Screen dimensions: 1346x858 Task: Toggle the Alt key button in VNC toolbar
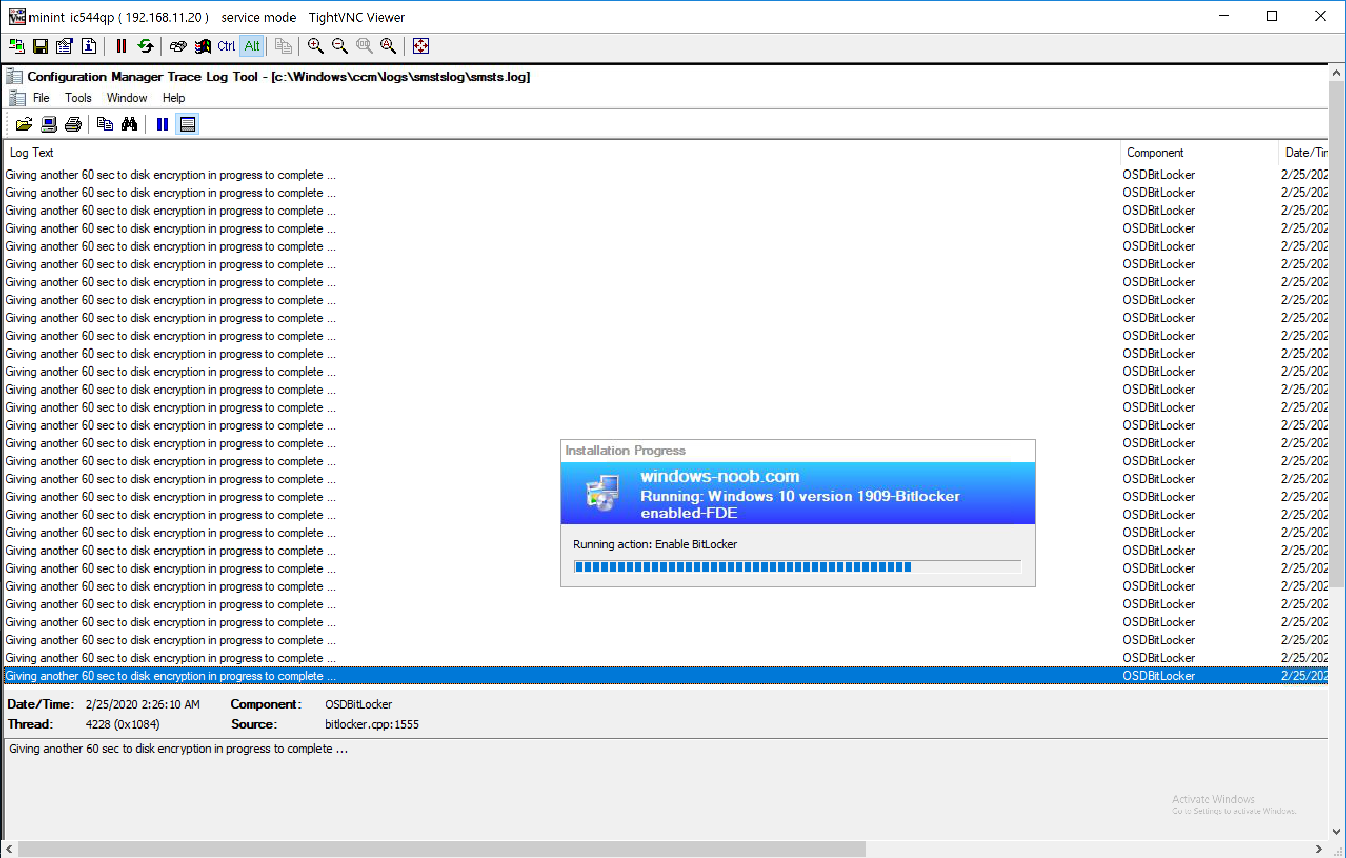pos(252,46)
